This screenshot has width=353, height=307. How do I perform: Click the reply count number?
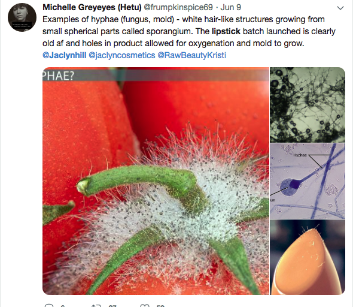[x=63, y=306]
